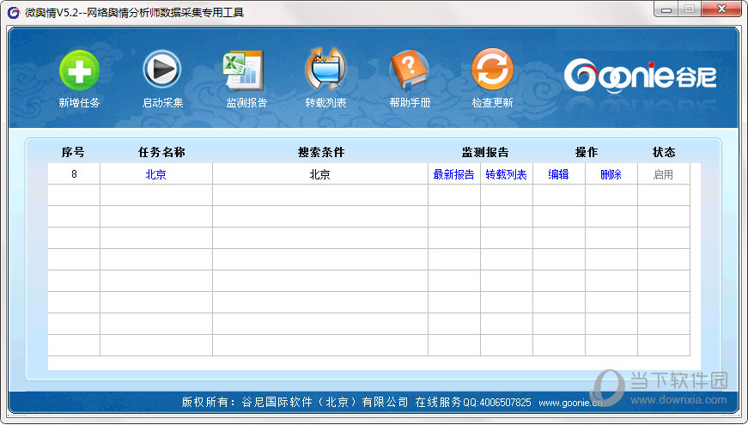Click 编辑 to edit the 北京 task
This screenshot has width=748, height=425.
tap(558, 174)
